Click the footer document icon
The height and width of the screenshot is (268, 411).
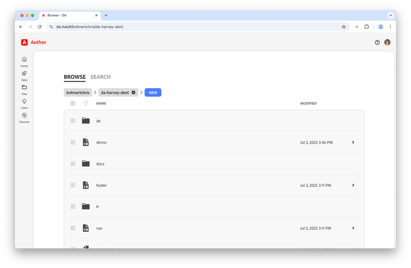pos(85,185)
